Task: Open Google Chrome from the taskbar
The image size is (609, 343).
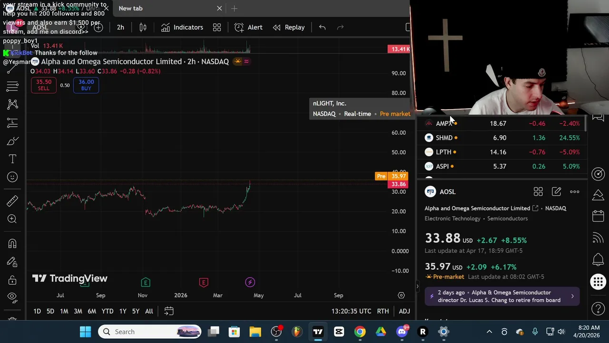Action: [x=360, y=332]
